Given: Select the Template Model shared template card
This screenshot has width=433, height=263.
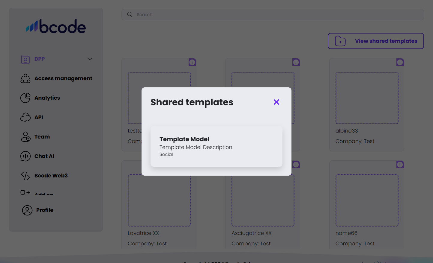Looking at the screenshot, I should pyautogui.click(x=216, y=146).
